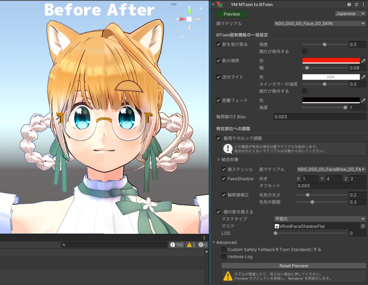Pick shadow border color with eyedropper

point(363,61)
